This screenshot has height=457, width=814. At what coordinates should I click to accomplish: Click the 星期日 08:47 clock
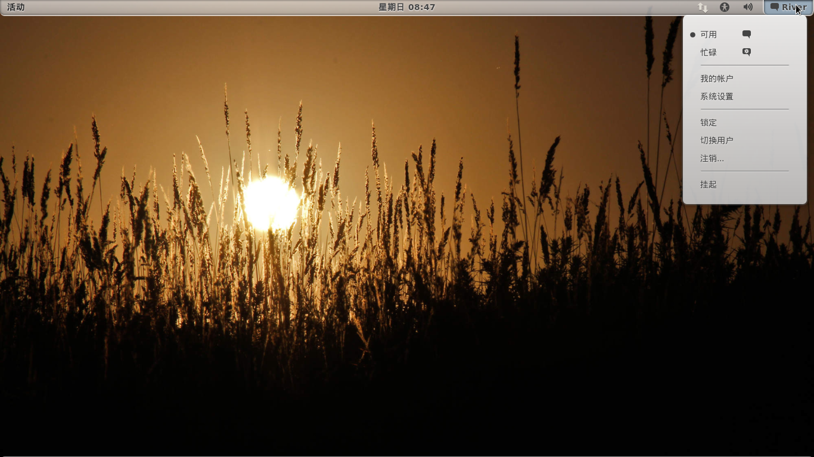click(407, 7)
